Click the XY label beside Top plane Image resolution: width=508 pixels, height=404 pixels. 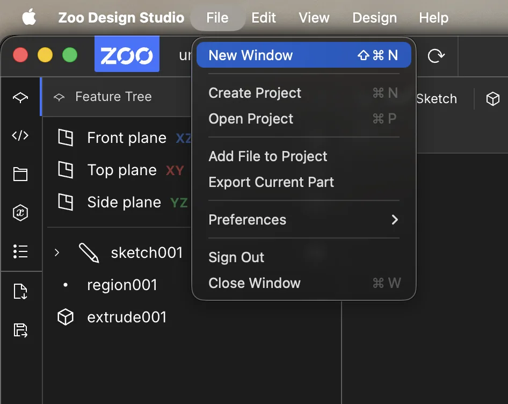tap(175, 170)
